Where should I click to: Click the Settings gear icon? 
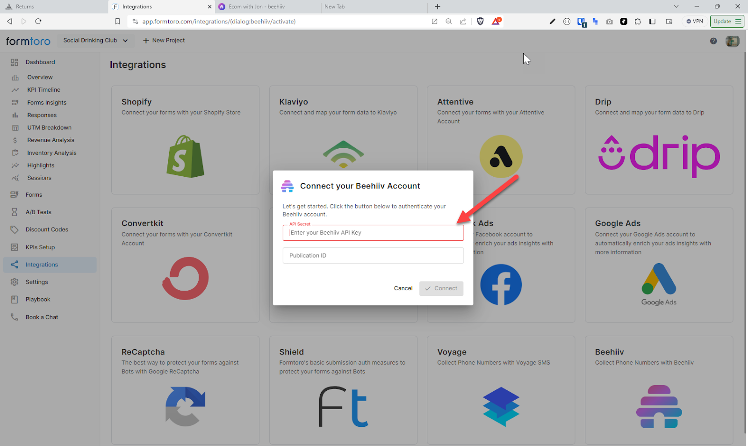tap(14, 282)
